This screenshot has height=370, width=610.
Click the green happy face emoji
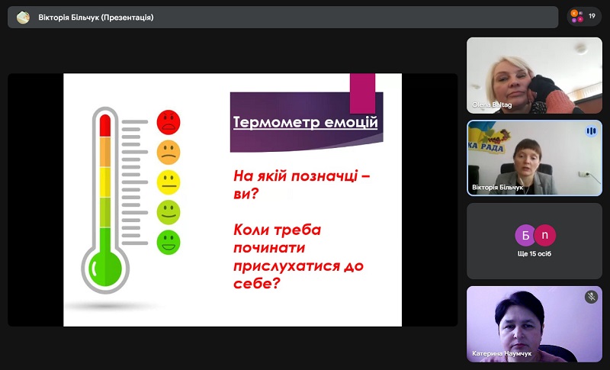pyautogui.click(x=168, y=243)
